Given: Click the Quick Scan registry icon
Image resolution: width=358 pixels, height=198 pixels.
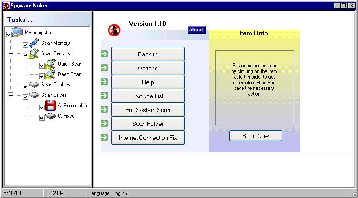Looking at the screenshot, I should (x=50, y=64).
